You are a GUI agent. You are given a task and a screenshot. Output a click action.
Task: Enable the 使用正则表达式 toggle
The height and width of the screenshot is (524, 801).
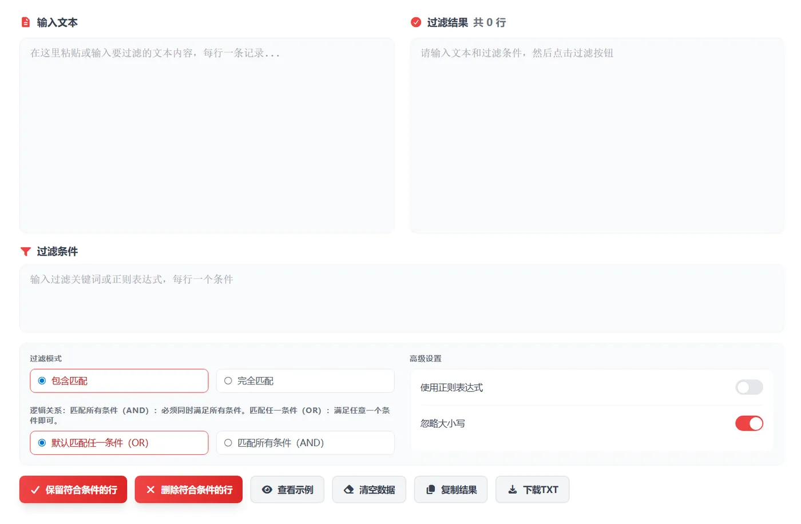(749, 387)
